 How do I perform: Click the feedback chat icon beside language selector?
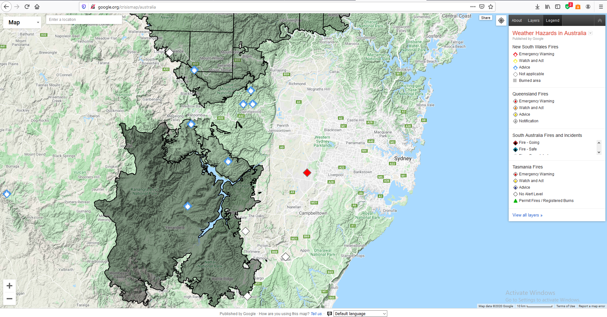pos(329,314)
